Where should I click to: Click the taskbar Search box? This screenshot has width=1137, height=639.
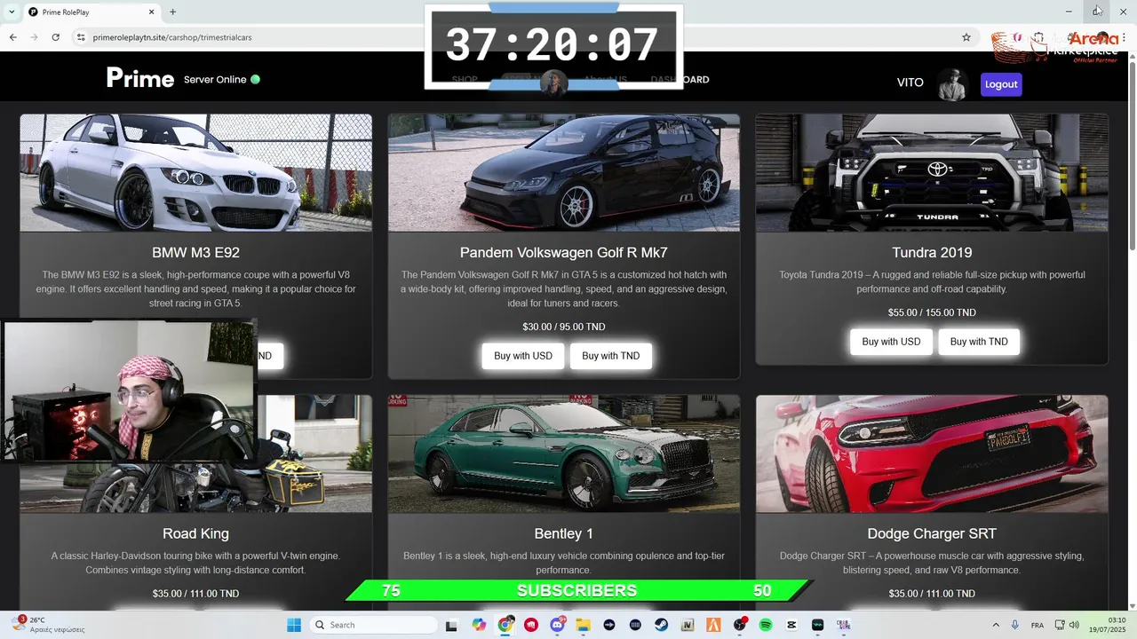[373, 625]
